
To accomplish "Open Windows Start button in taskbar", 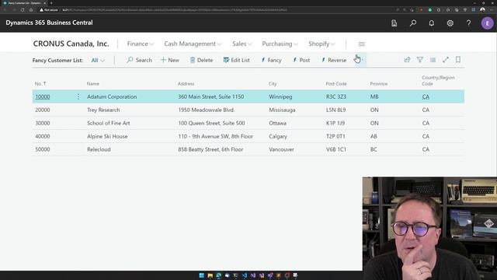I will coord(201,275).
